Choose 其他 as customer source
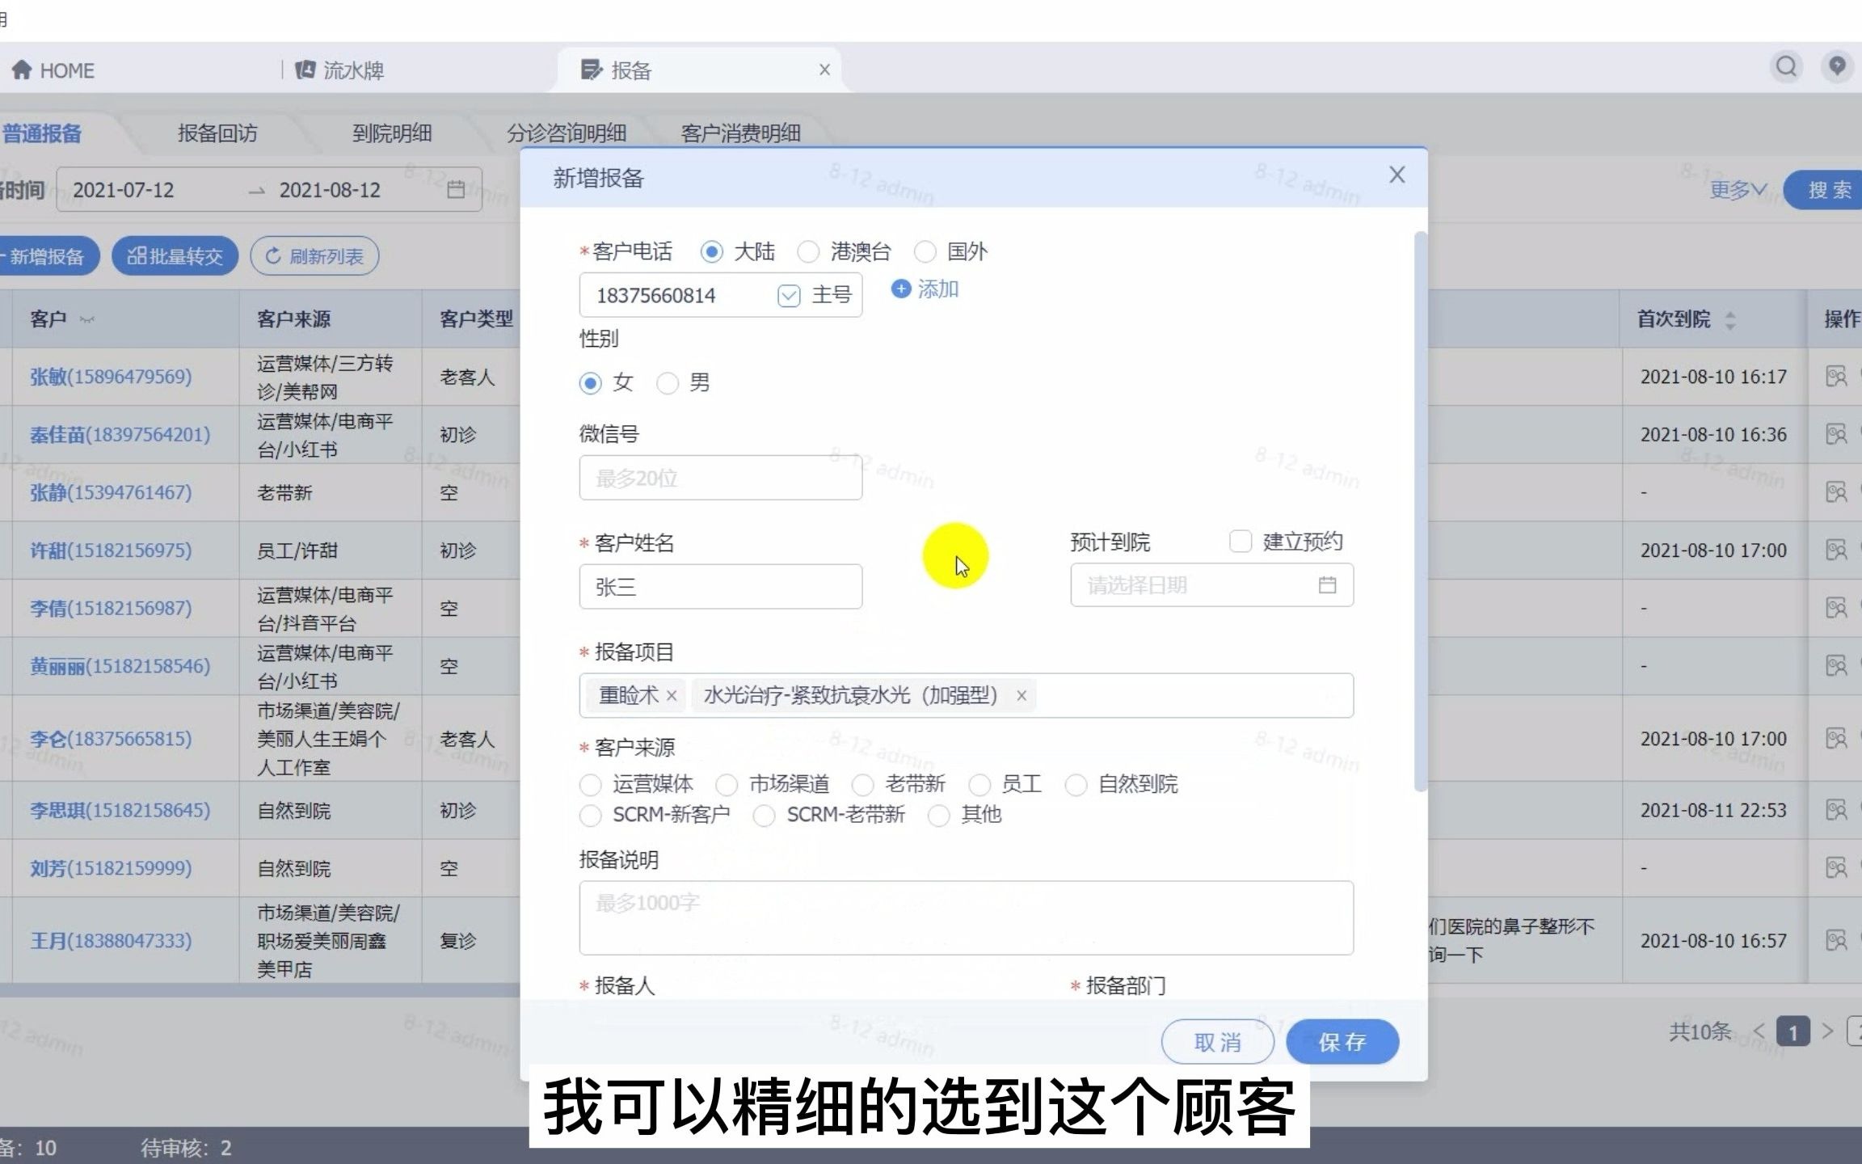 pos(938,816)
